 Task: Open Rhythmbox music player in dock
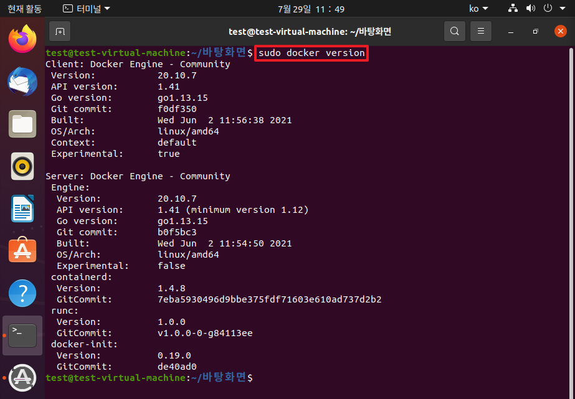pyautogui.click(x=22, y=166)
